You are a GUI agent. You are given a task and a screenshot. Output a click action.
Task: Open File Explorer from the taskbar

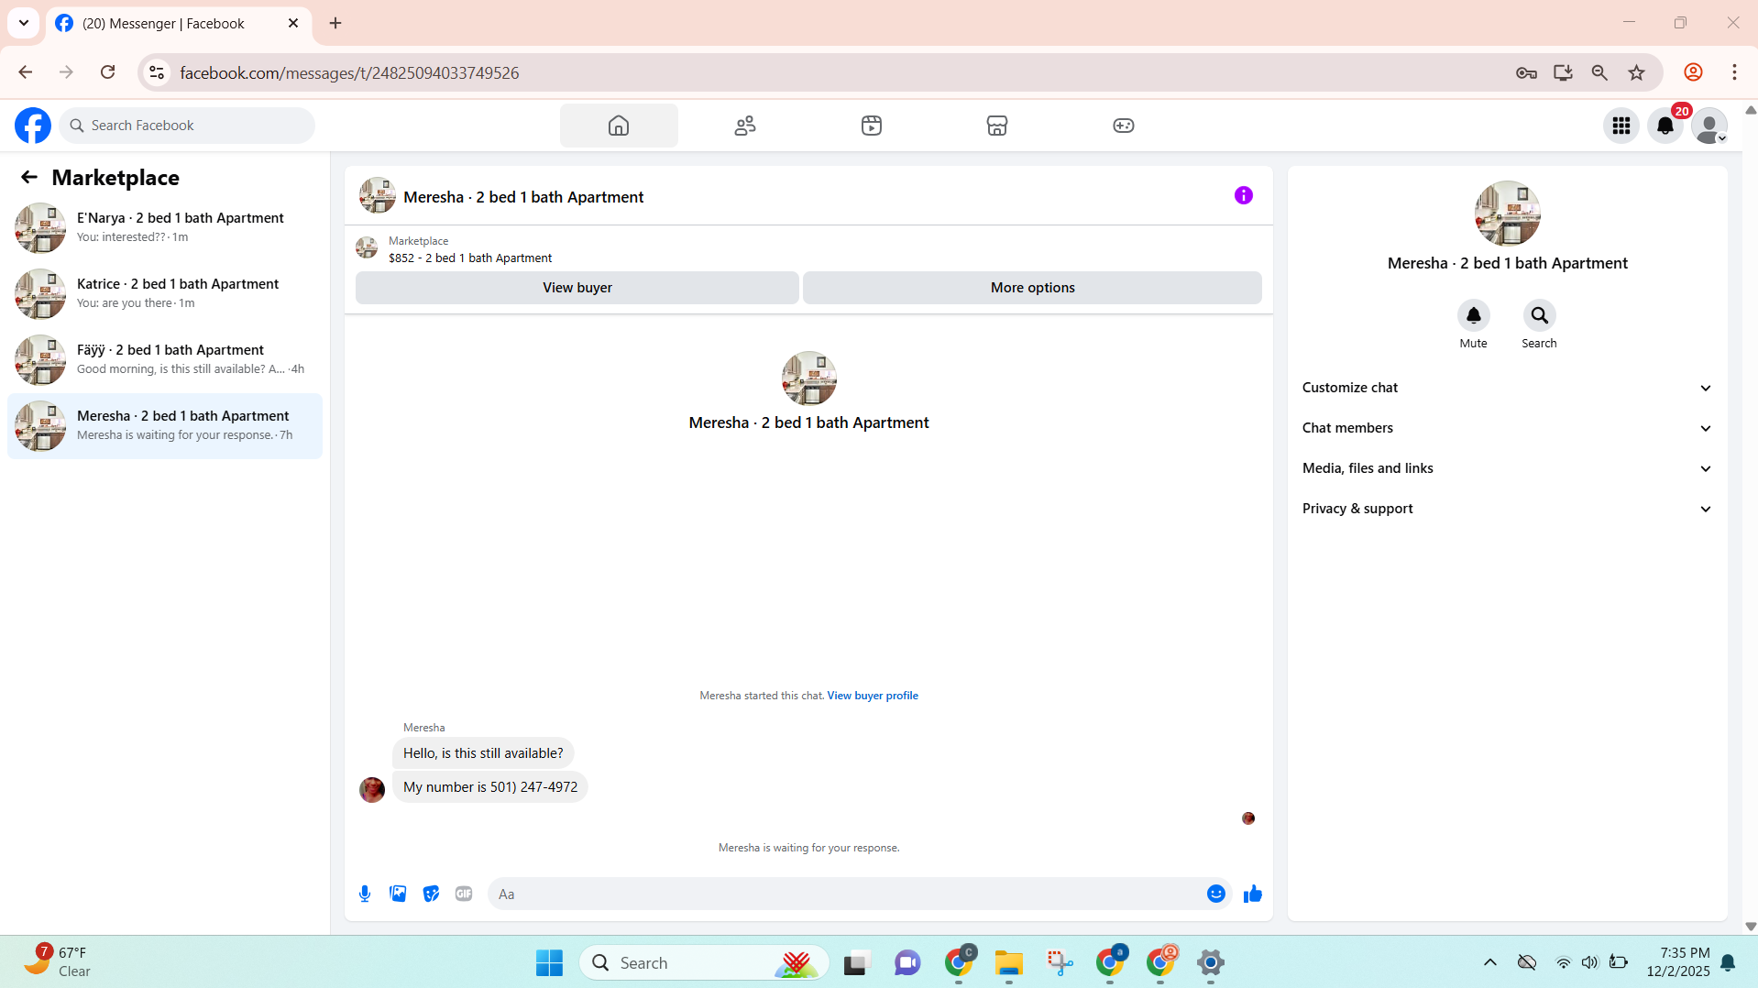coord(1009,962)
